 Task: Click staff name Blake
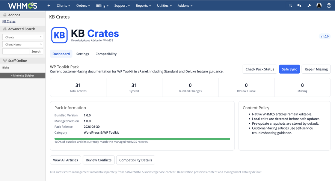(x=6, y=68)
